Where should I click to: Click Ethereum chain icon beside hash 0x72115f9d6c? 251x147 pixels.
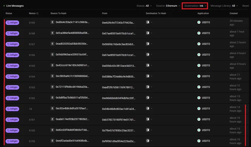[x=52, y=87]
